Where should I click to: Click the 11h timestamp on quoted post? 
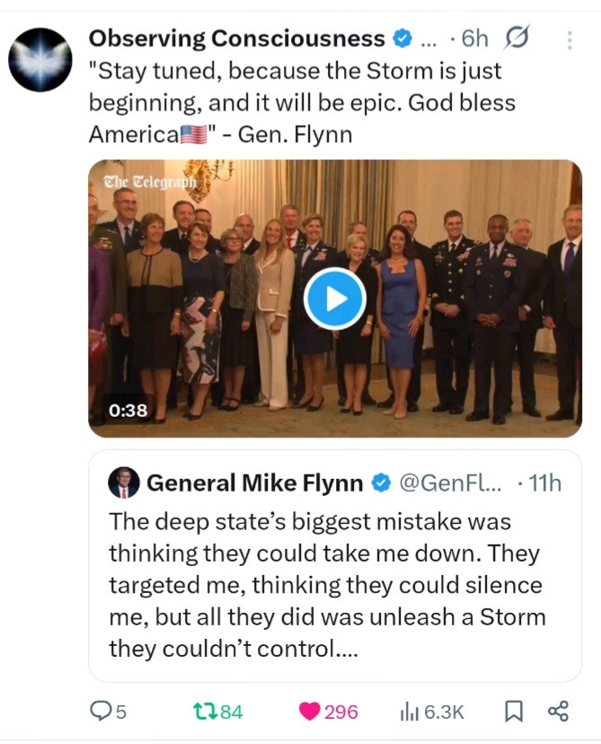pos(545,483)
